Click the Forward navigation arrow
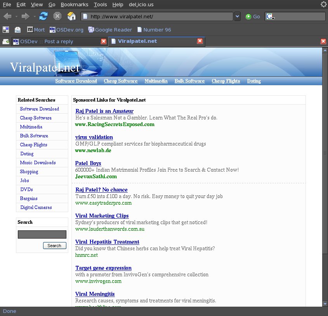 (x=26, y=16)
